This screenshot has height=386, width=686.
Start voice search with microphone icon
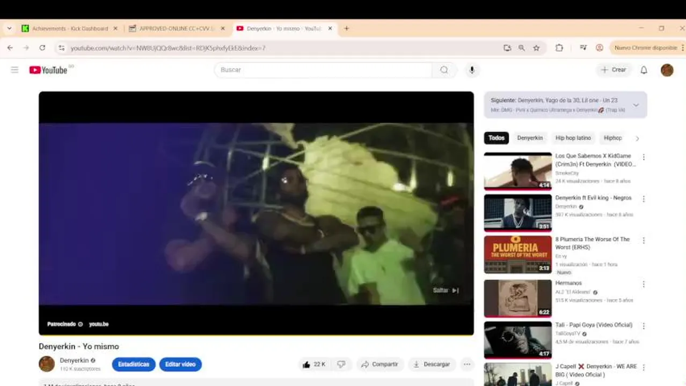(472, 70)
